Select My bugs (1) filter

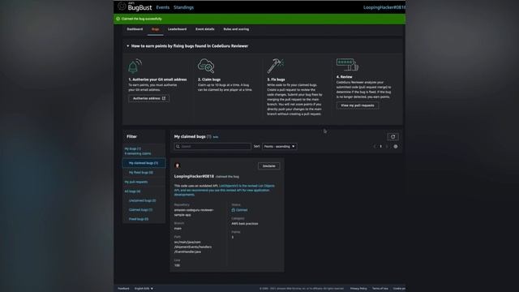(x=132, y=148)
